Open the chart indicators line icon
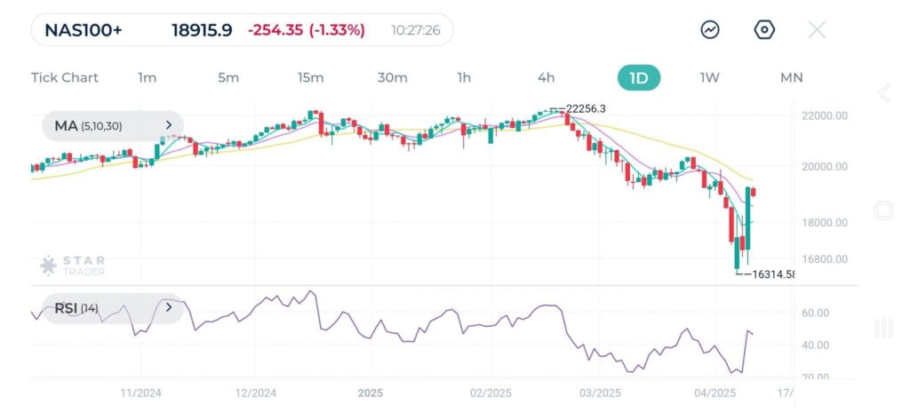Viewport: 910px width, 420px height. tap(710, 29)
